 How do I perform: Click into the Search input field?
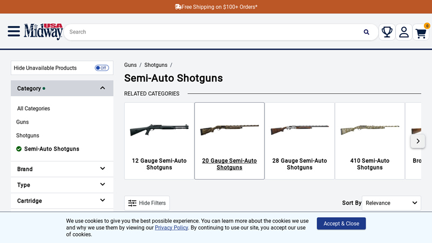215,32
